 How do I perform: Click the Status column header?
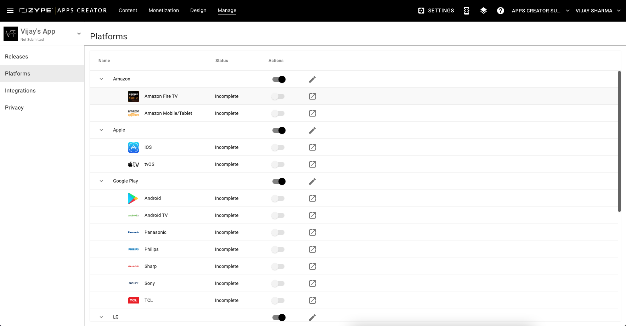pyautogui.click(x=222, y=61)
